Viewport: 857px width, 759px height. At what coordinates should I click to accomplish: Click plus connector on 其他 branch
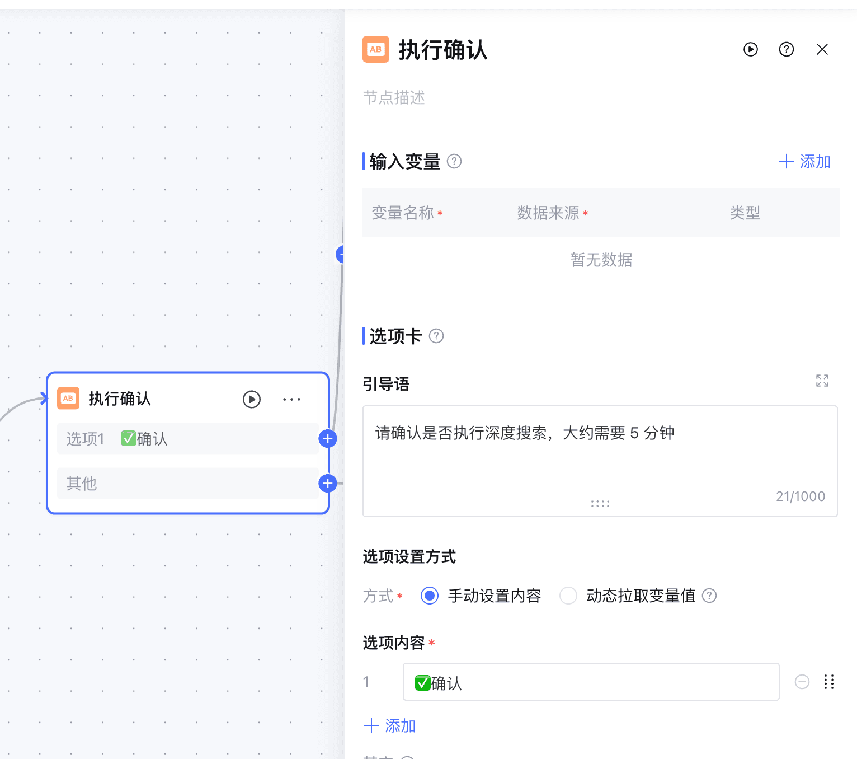click(x=328, y=483)
